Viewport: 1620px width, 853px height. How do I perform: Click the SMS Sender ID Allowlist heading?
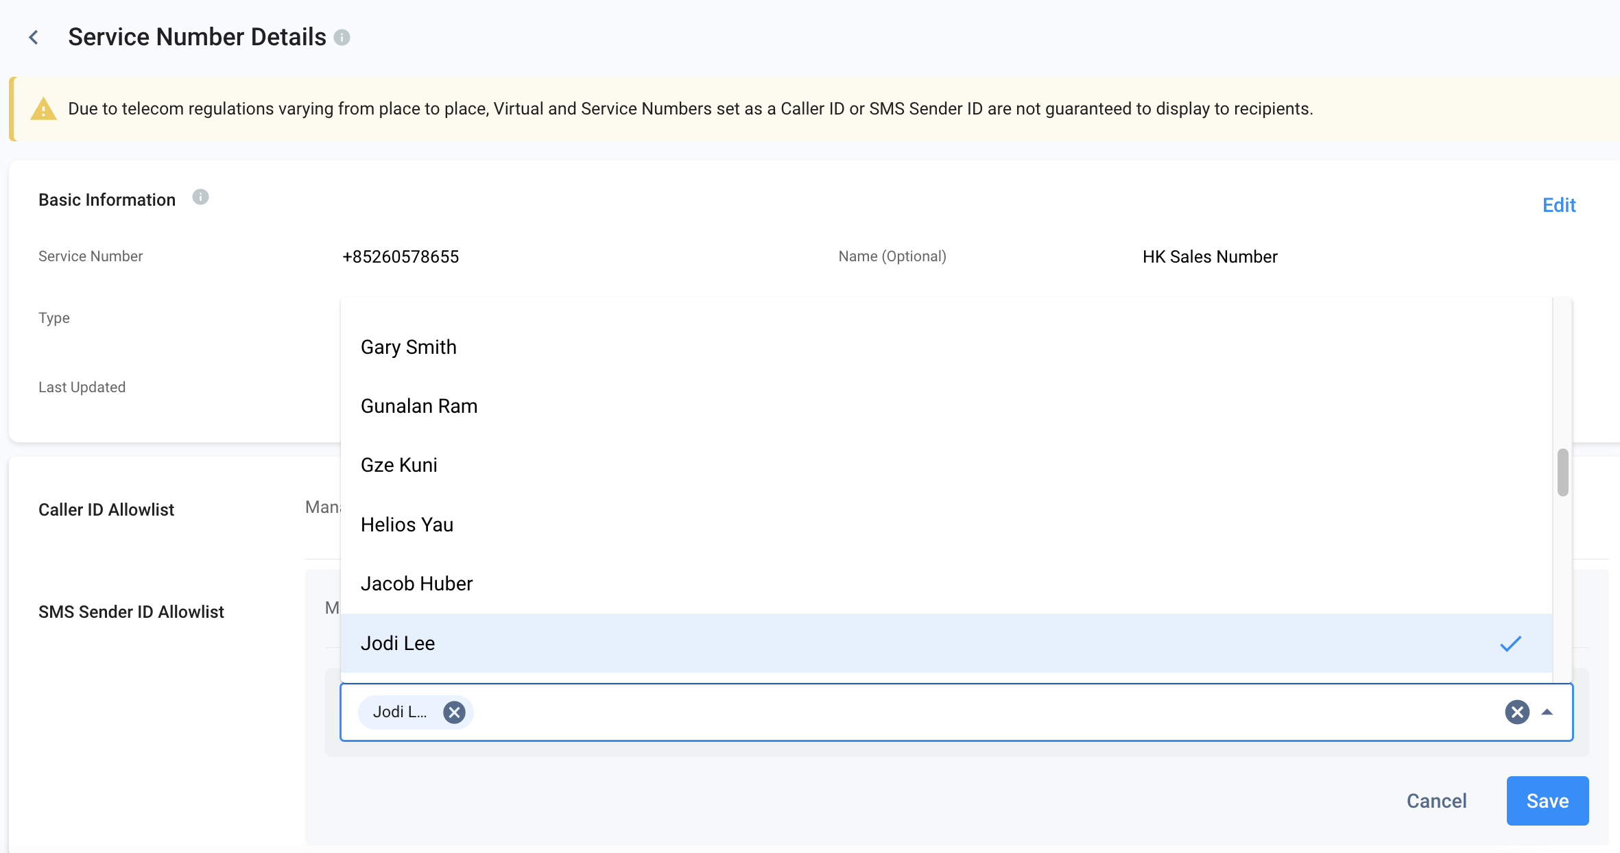click(131, 612)
